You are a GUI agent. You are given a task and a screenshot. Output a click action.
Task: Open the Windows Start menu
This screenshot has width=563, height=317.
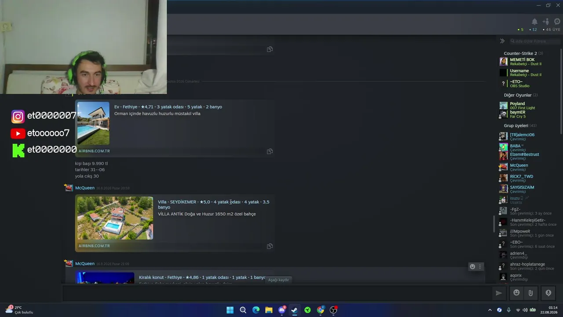[230, 310]
